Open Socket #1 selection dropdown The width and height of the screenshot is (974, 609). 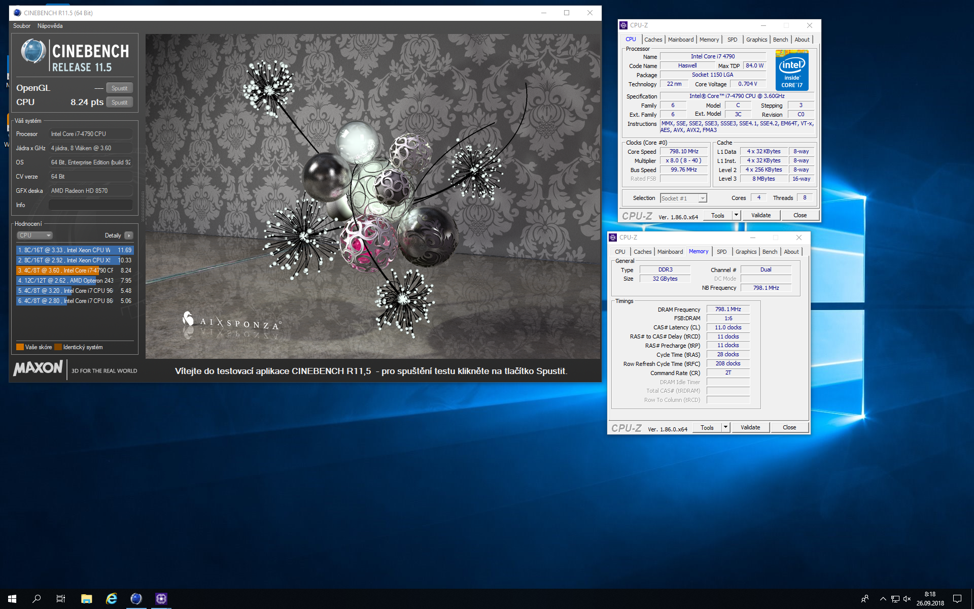point(683,198)
